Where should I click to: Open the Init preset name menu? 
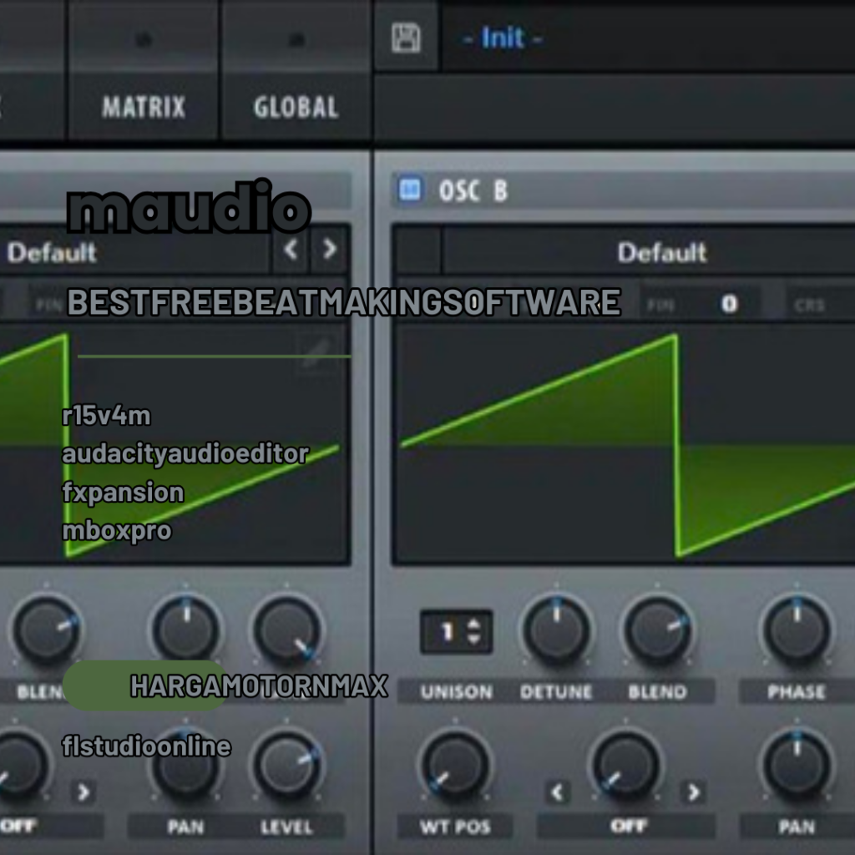pos(502,38)
